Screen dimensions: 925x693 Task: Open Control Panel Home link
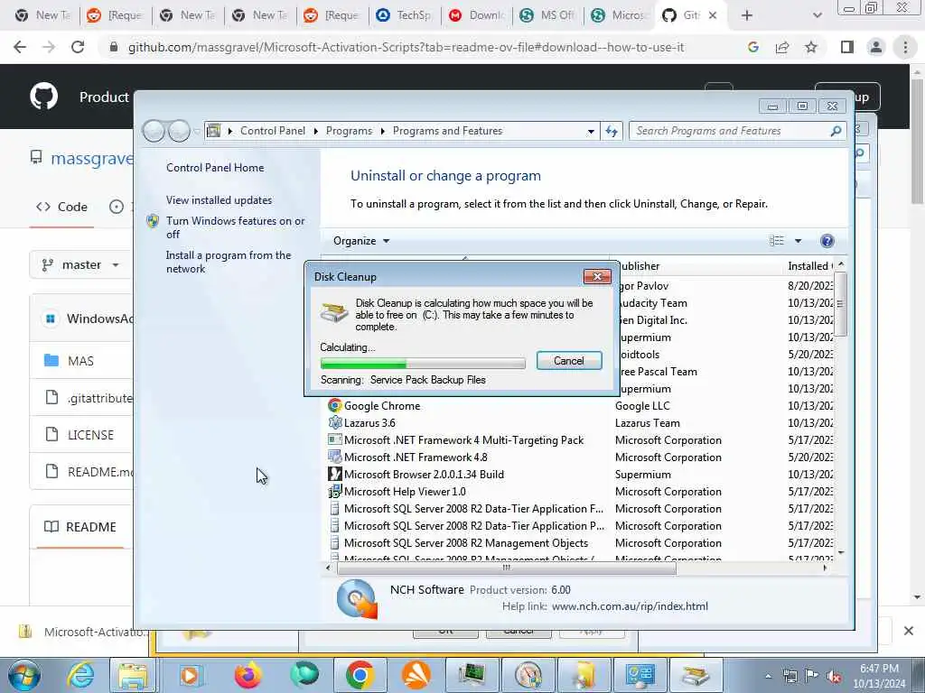coord(215,167)
